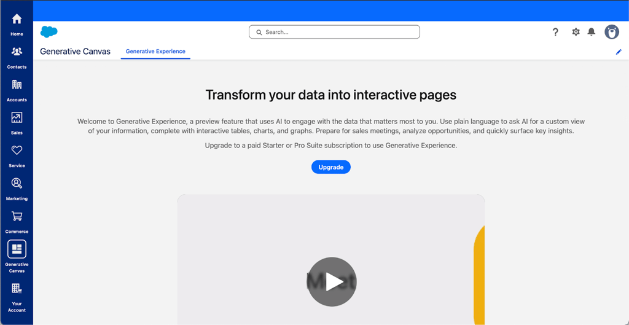Open the Help question mark icon

tap(555, 32)
